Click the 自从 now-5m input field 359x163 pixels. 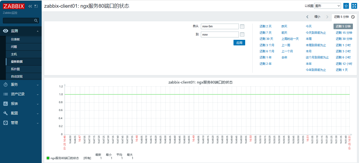pyautogui.click(x=220, y=26)
